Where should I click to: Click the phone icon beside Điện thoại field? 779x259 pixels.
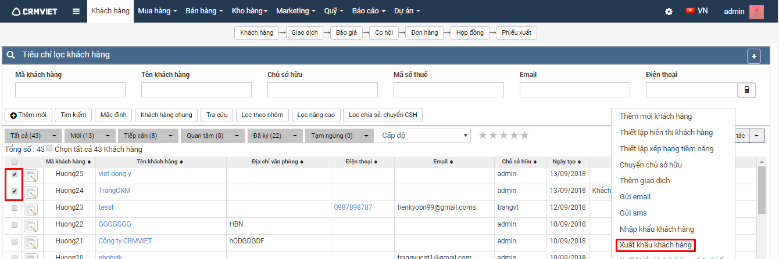pos(746,90)
